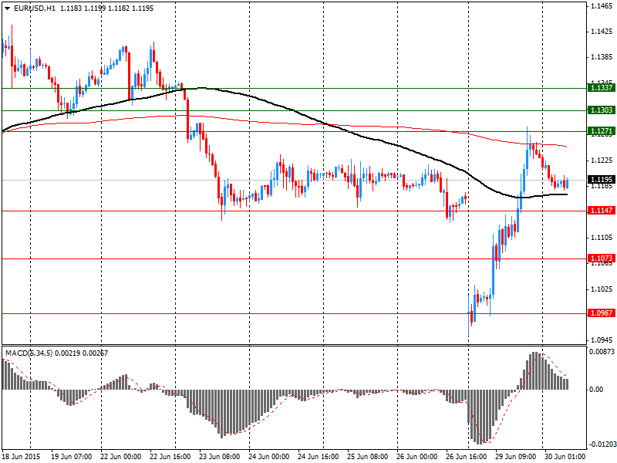Select the 1.1337 green level label

click(601, 88)
